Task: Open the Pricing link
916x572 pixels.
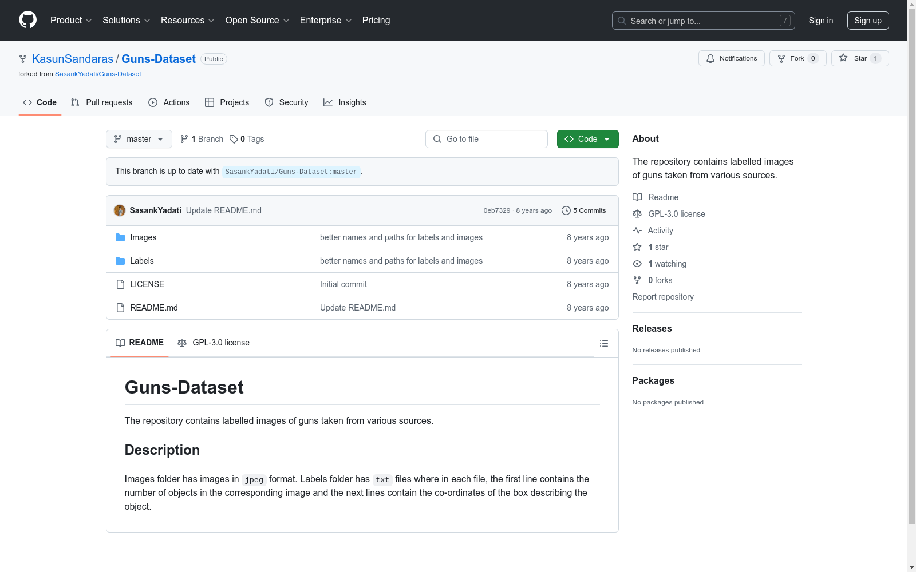Action: (376, 20)
